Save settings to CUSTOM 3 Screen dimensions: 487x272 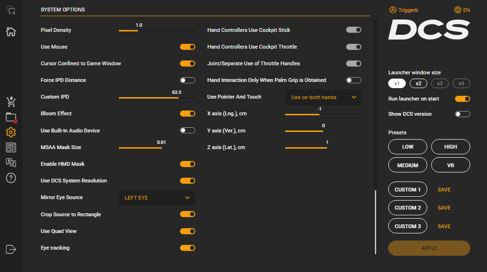point(444,226)
